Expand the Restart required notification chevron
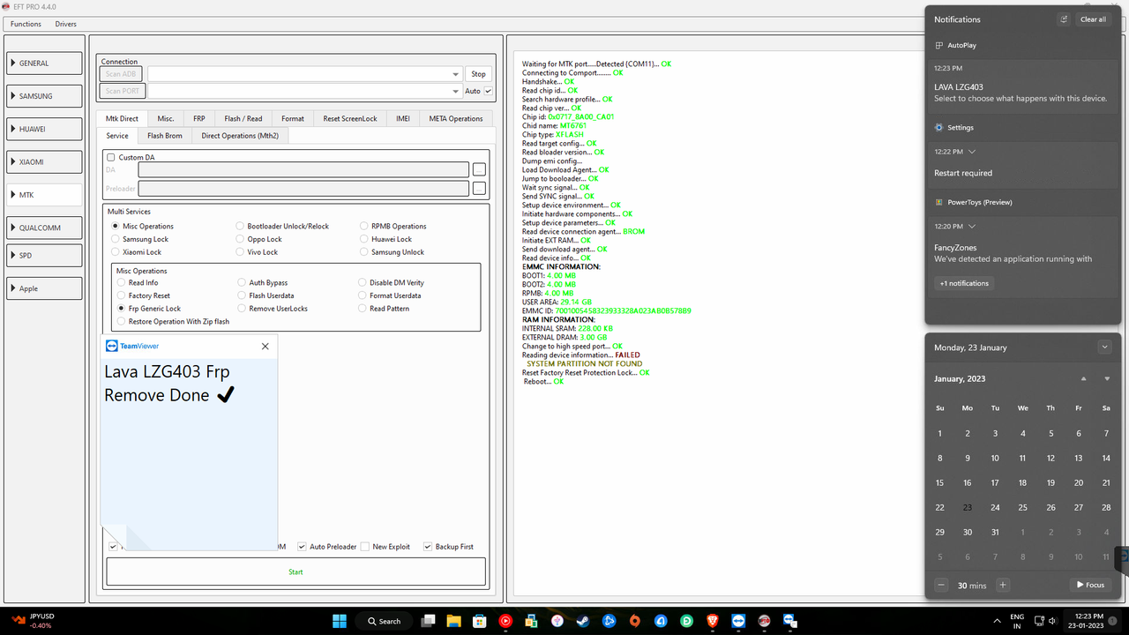 [x=971, y=152]
